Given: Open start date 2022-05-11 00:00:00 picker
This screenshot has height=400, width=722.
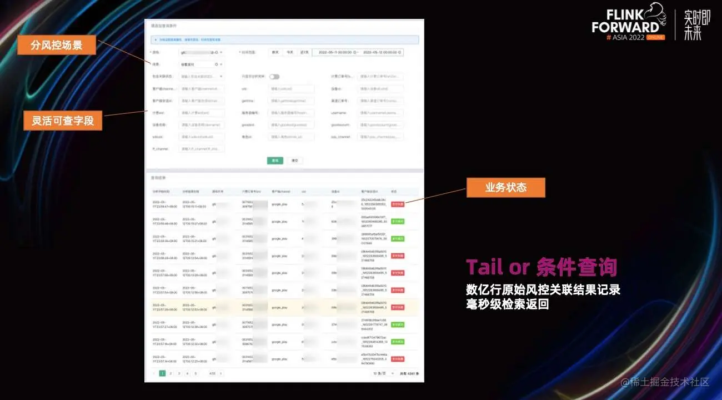Looking at the screenshot, I should pyautogui.click(x=335, y=52).
